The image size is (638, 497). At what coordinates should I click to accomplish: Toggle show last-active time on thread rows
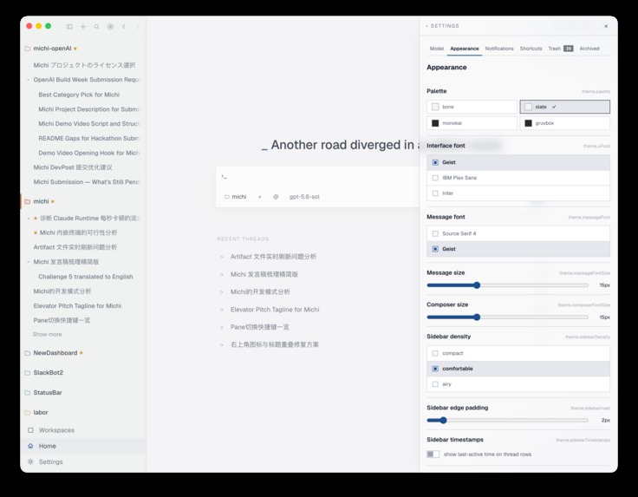tap(433, 454)
